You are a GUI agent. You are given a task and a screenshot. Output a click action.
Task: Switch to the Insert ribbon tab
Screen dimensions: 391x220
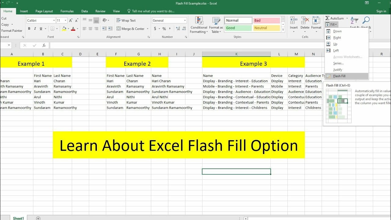(x=24, y=11)
